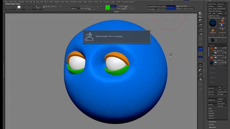
Task: Open the Alpha menu
Action: point(6,2)
